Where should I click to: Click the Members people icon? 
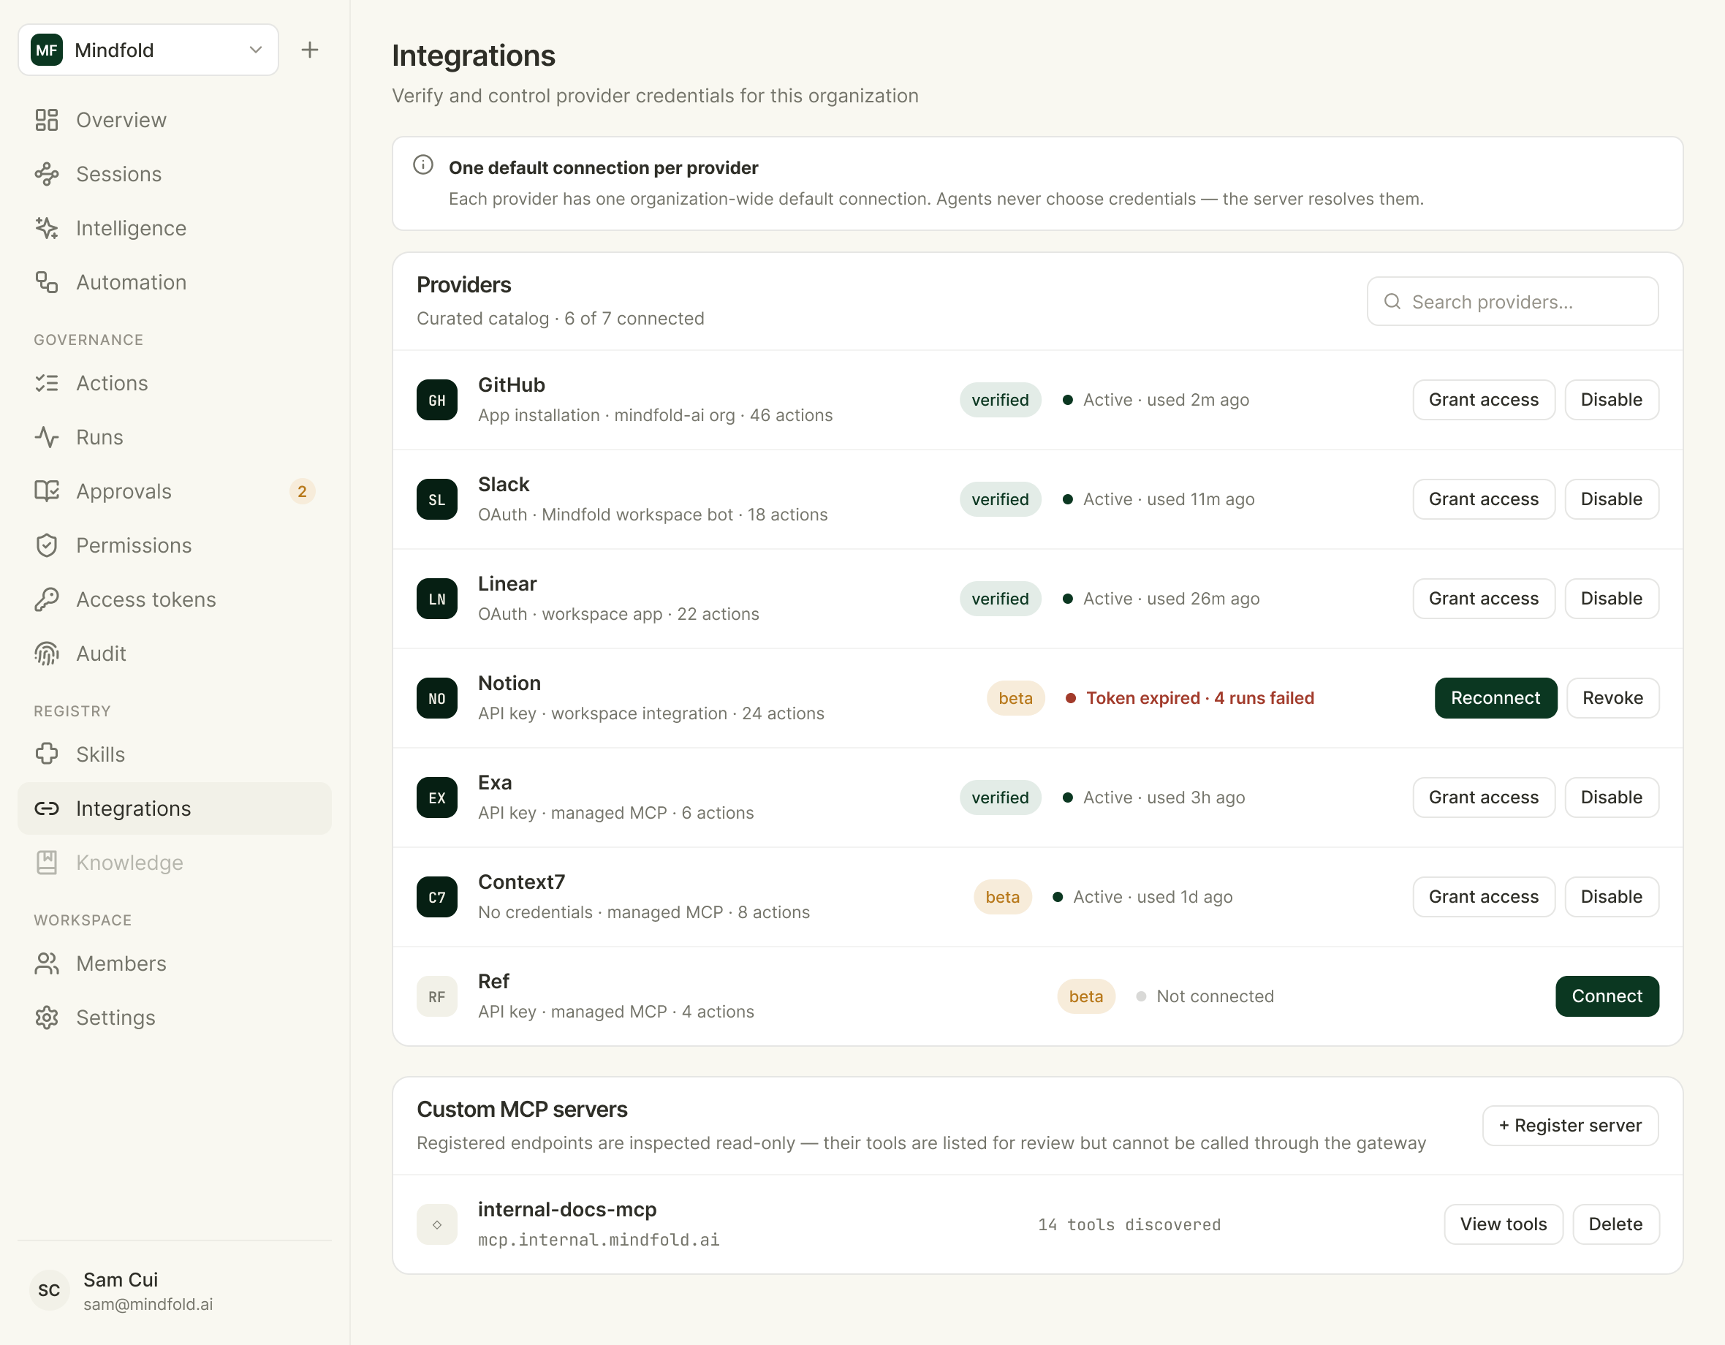coord(47,963)
